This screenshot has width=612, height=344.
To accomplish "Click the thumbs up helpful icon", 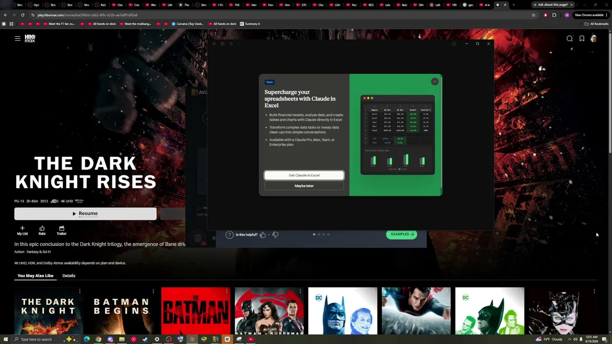I will 262,235.
